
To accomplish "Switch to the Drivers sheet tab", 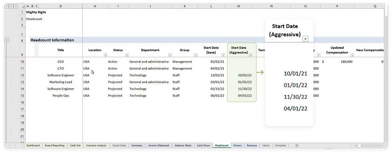I will coord(237,146).
